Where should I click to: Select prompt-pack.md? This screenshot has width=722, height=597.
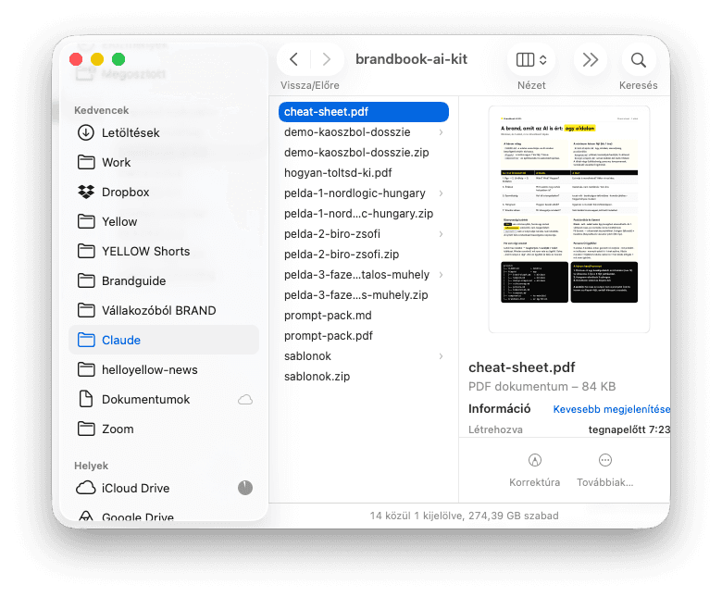[x=363, y=316]
